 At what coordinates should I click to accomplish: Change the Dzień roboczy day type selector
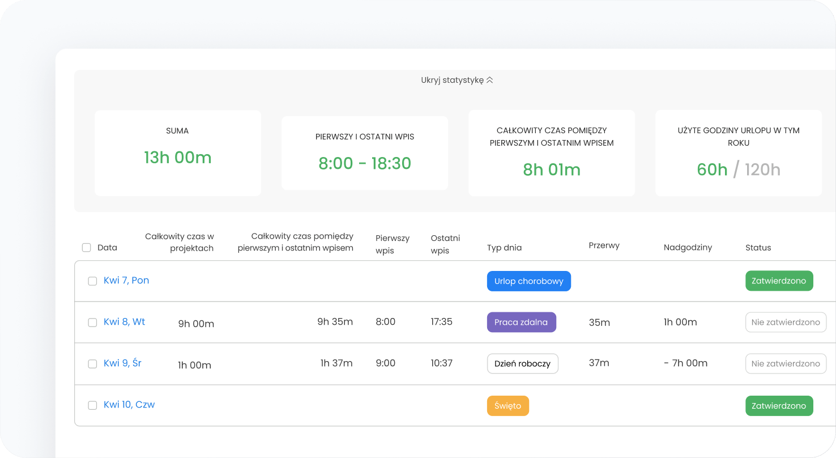click(x=522, y=364)
